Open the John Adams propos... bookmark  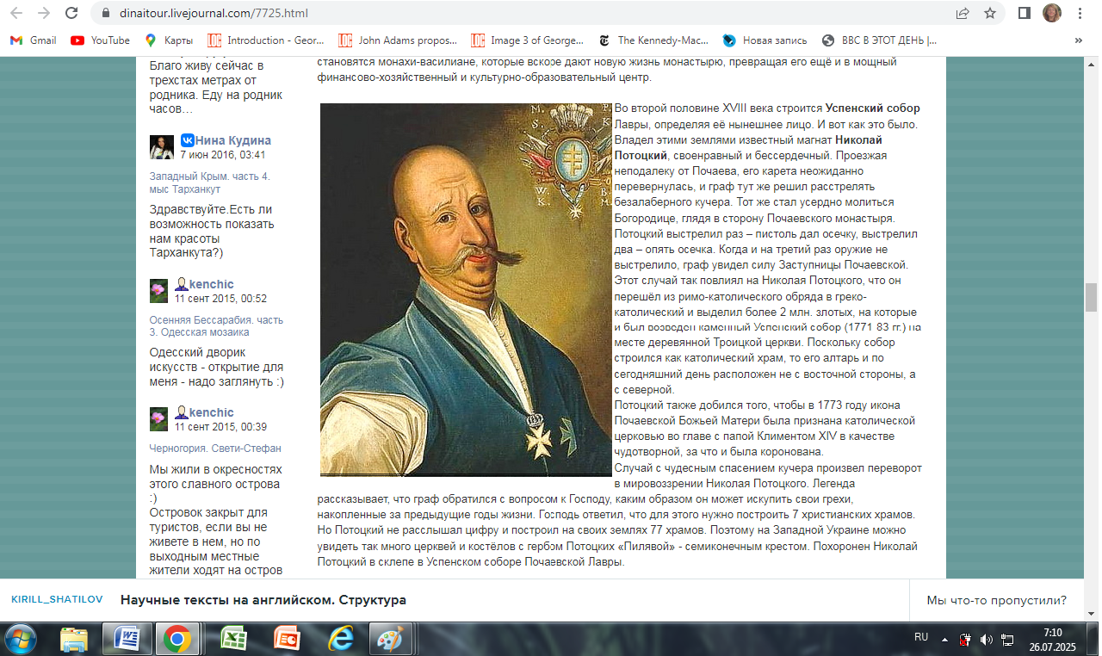point(398,40)
